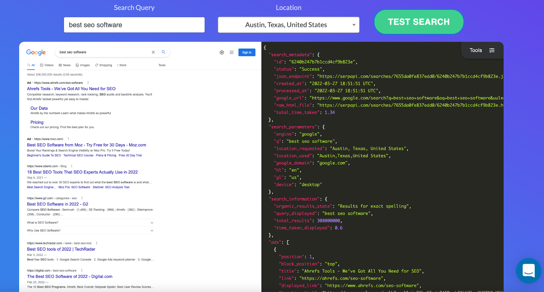Viewport: 544px width, 292px height.
Task: Open g2 result options dots icon
Action: (82, 198)
